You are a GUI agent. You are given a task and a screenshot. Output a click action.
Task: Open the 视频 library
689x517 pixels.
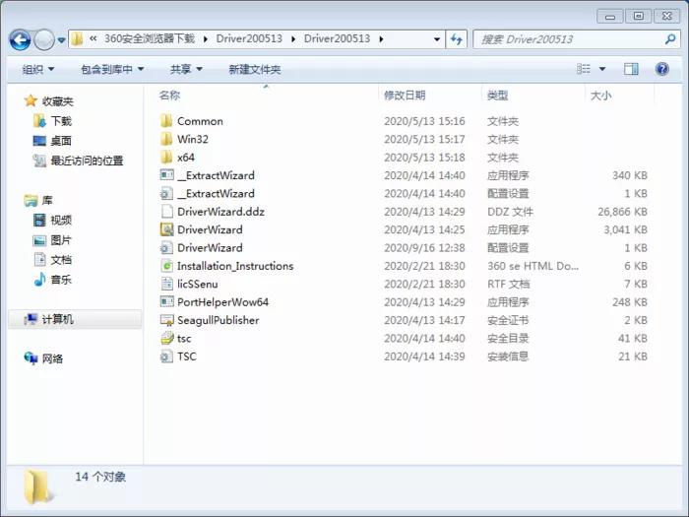52,220
